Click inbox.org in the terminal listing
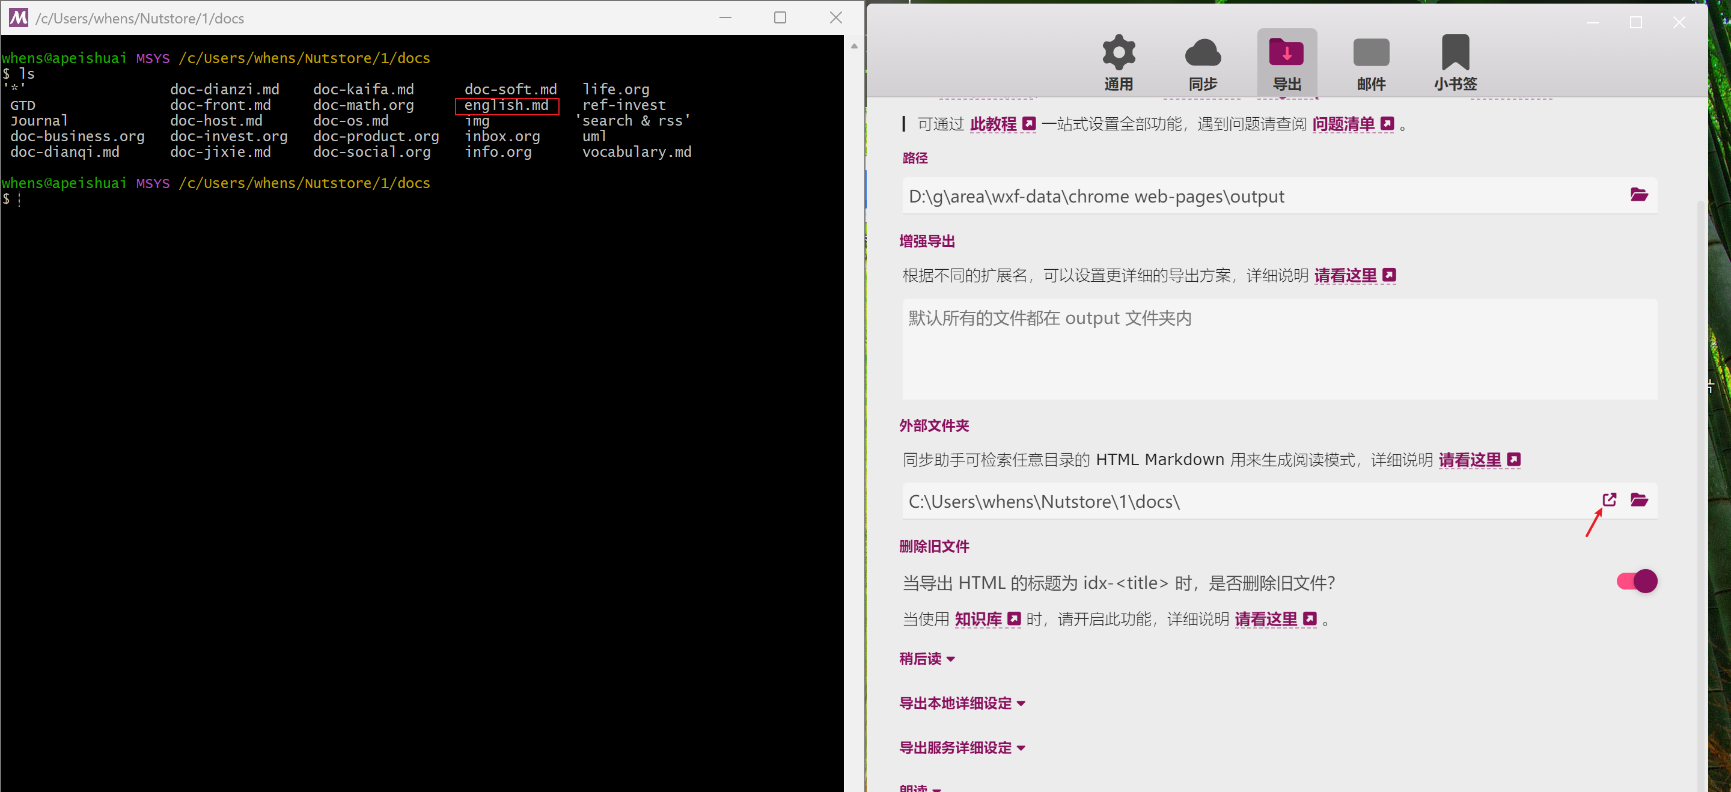This screenshot has width=1731, height=792. [502, 137]
